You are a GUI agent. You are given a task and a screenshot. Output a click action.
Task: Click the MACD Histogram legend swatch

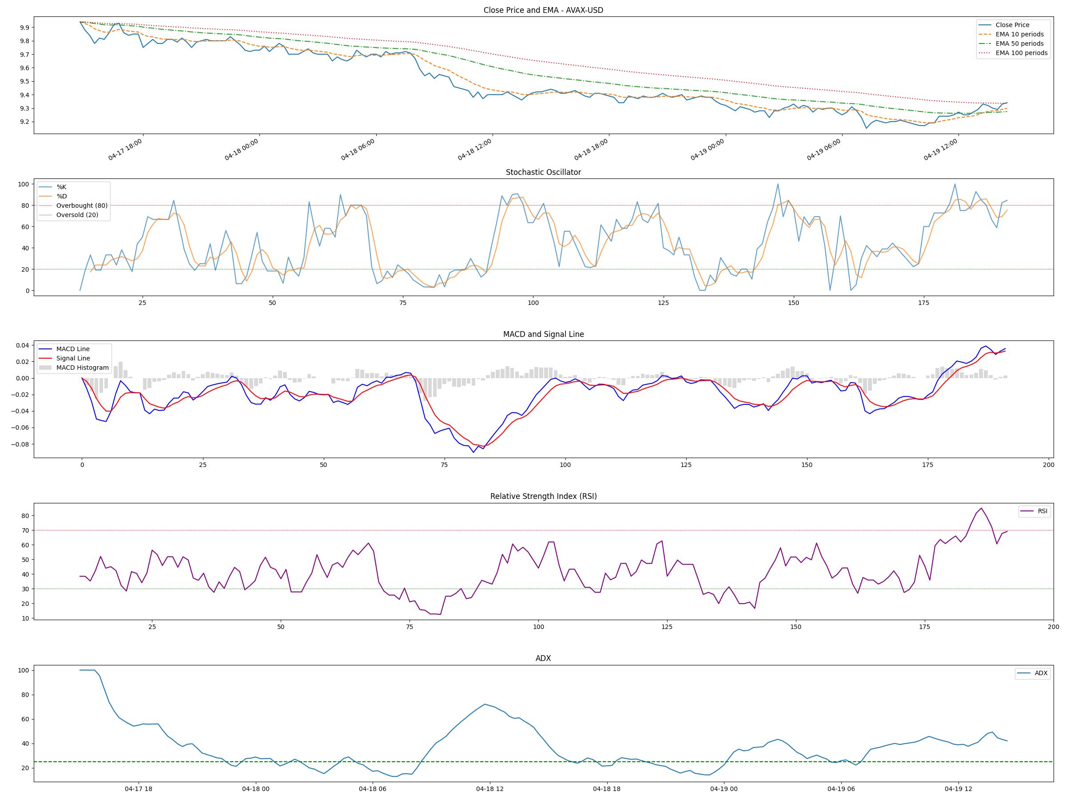click(45, 368)
